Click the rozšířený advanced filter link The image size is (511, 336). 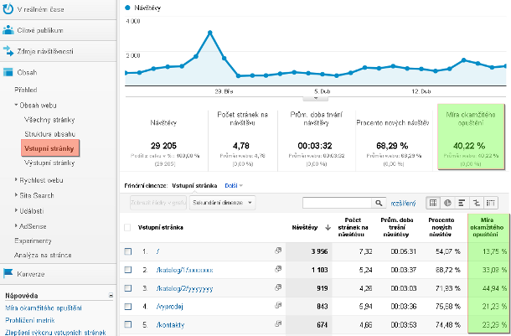pyautogui.click(x=403, y=204)
